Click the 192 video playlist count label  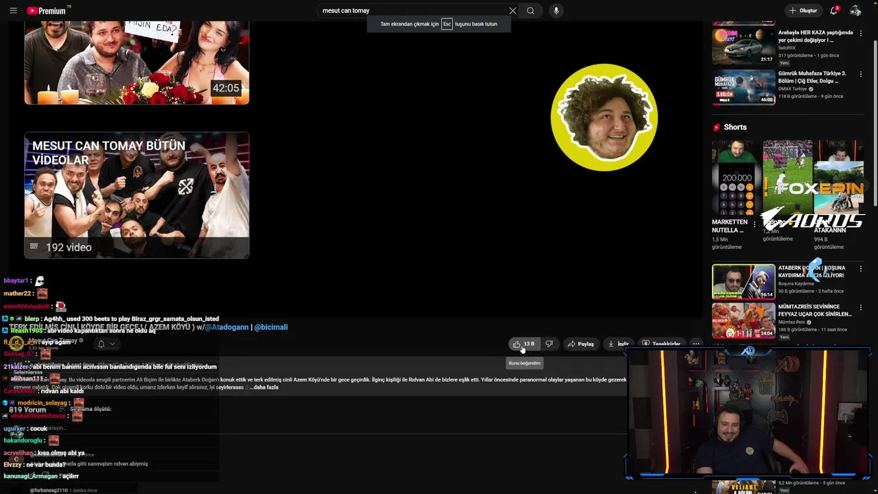[x=69, y=247]
